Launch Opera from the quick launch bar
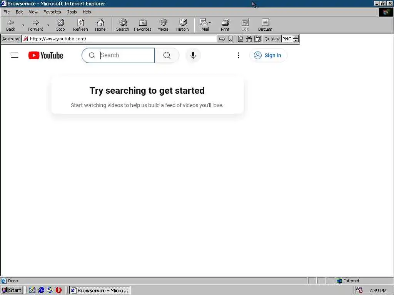The width and height of the screenshot is (394, 295). click(x=58, y=290)
